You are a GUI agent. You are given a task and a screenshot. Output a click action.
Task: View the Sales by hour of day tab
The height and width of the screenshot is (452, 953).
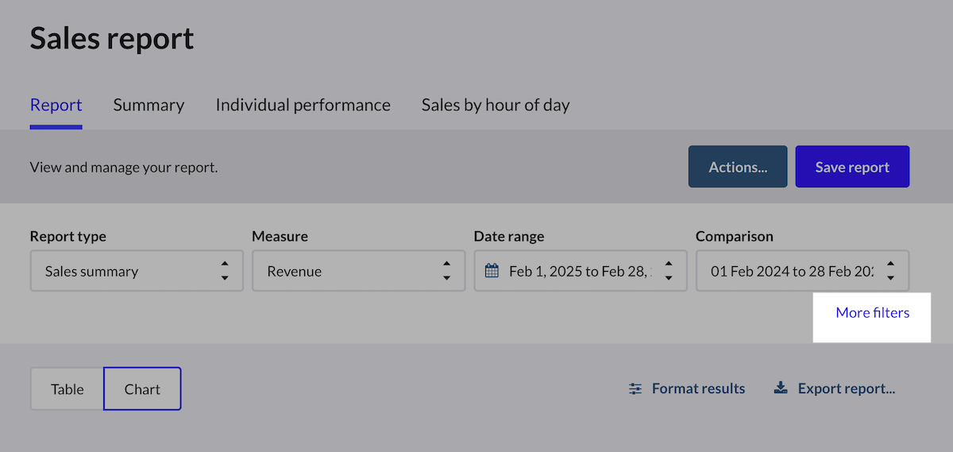pyautogui.click(x=496, y=105)
